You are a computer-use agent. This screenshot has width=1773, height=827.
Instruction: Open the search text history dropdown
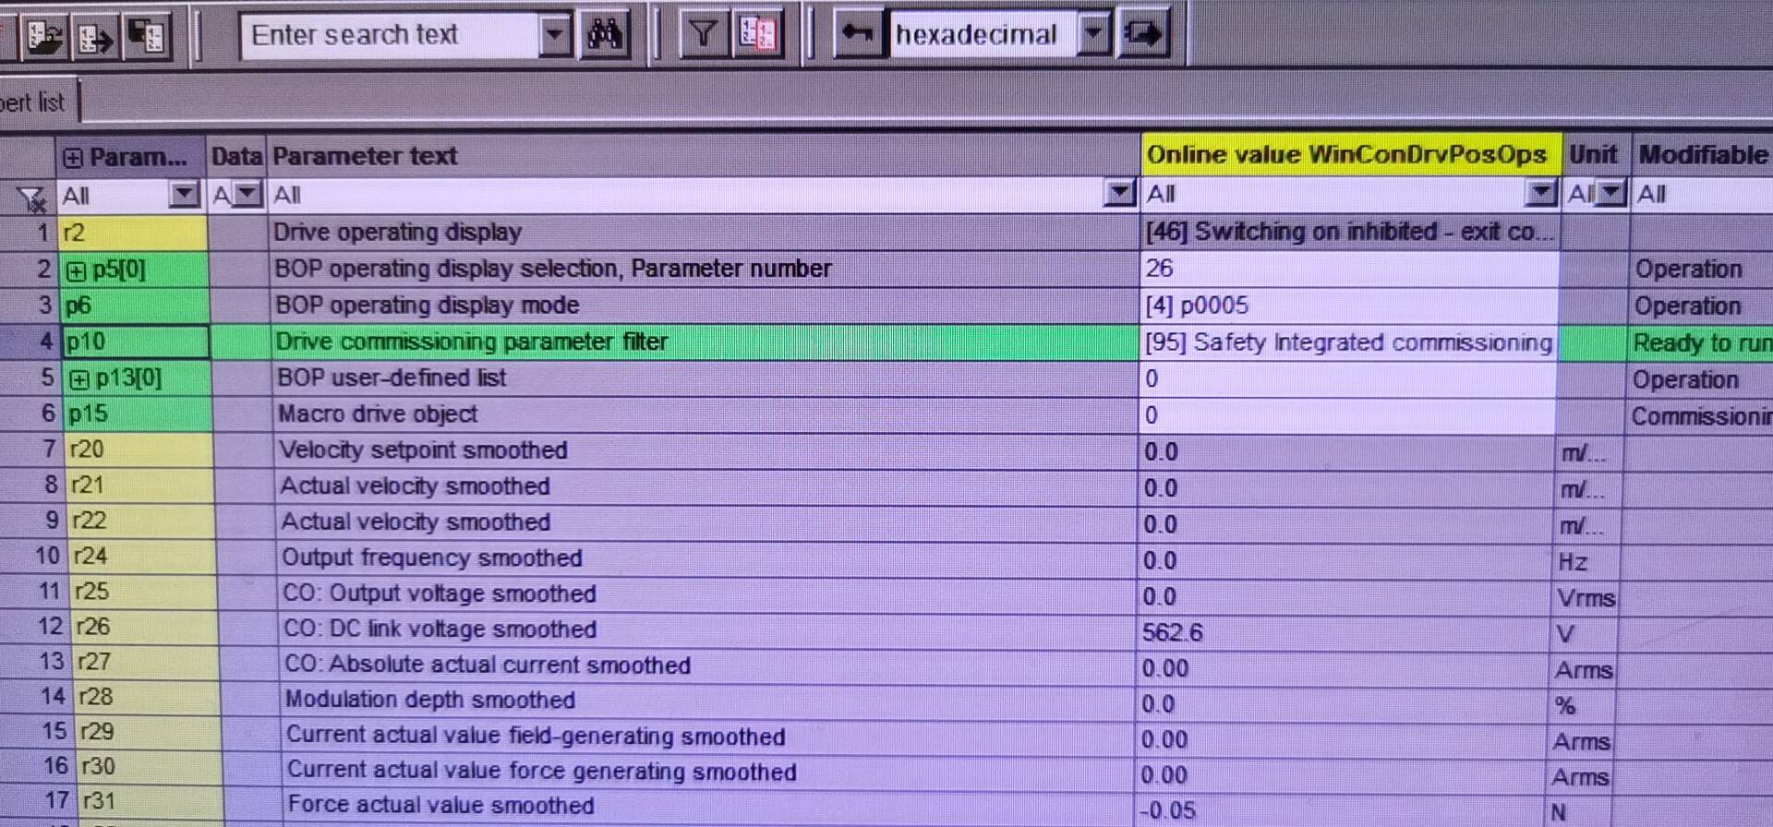pos(555,35)
